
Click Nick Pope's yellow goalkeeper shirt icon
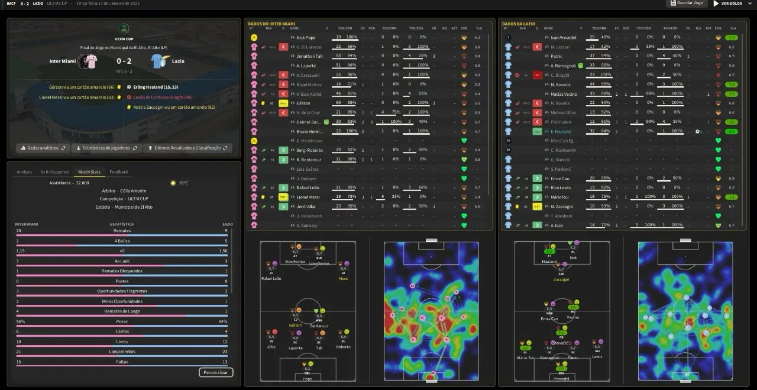click(x=254, y=37)
